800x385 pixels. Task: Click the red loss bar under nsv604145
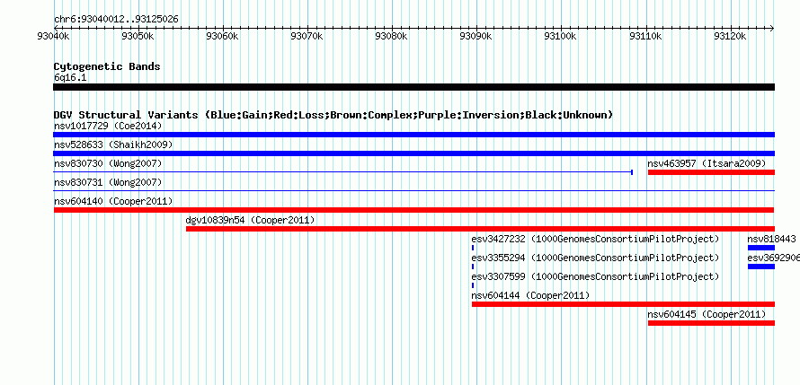pyautogui.click(x=711, y=323)
